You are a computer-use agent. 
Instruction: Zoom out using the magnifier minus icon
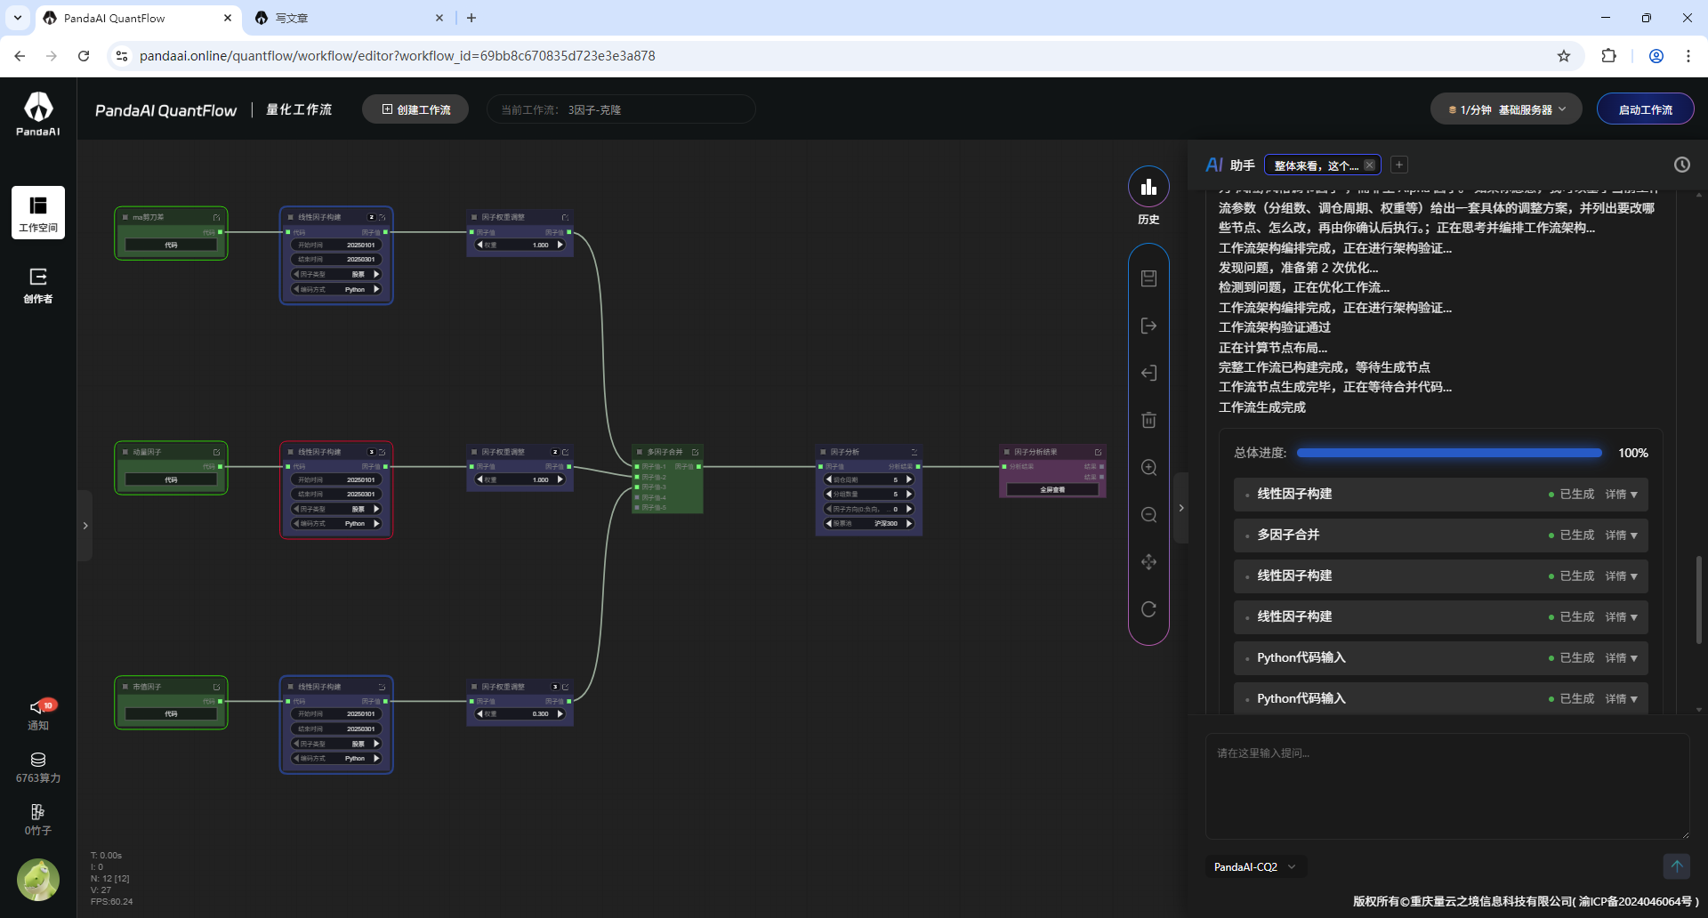pyautogui.click(x=1148, y=515)
